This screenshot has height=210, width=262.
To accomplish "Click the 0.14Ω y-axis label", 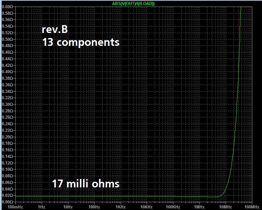I will (x=7, y=156).
